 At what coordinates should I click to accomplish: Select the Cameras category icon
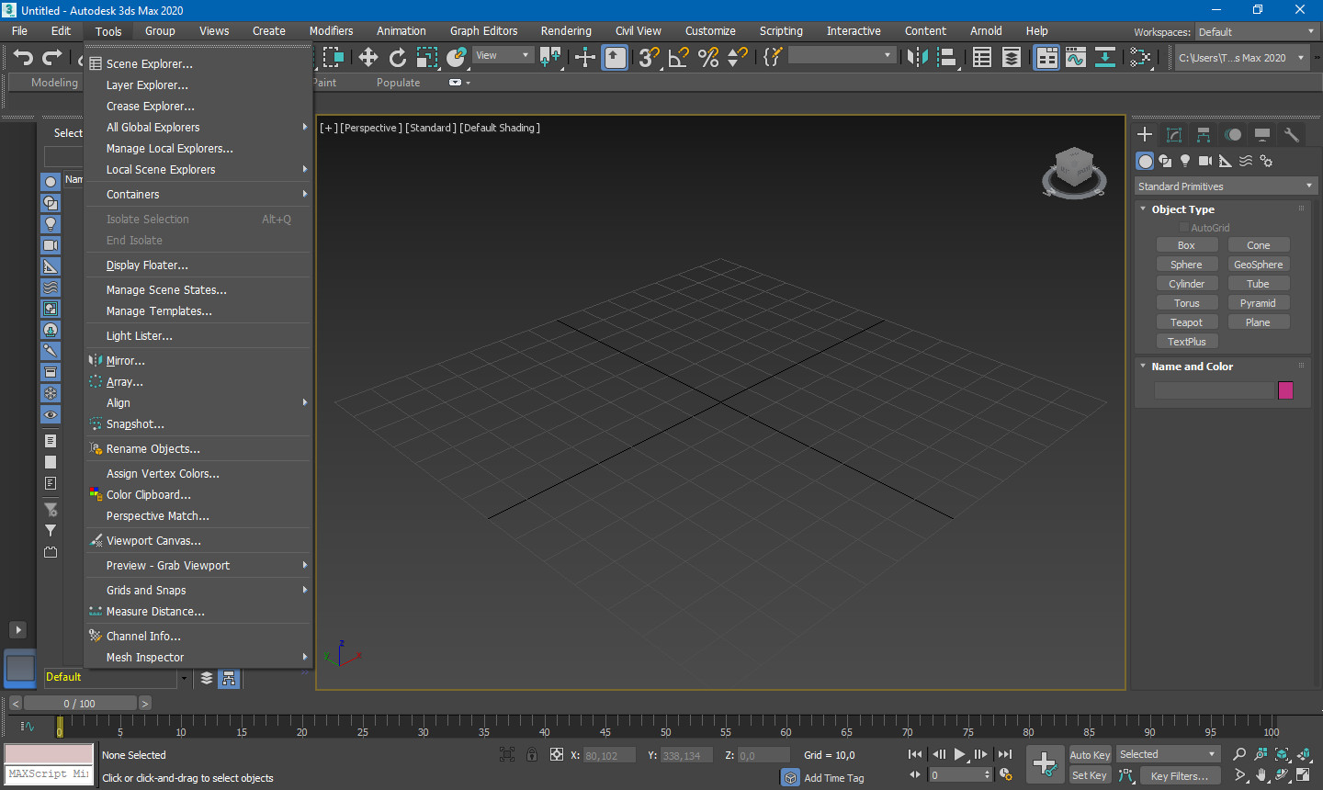(1205, 161)
